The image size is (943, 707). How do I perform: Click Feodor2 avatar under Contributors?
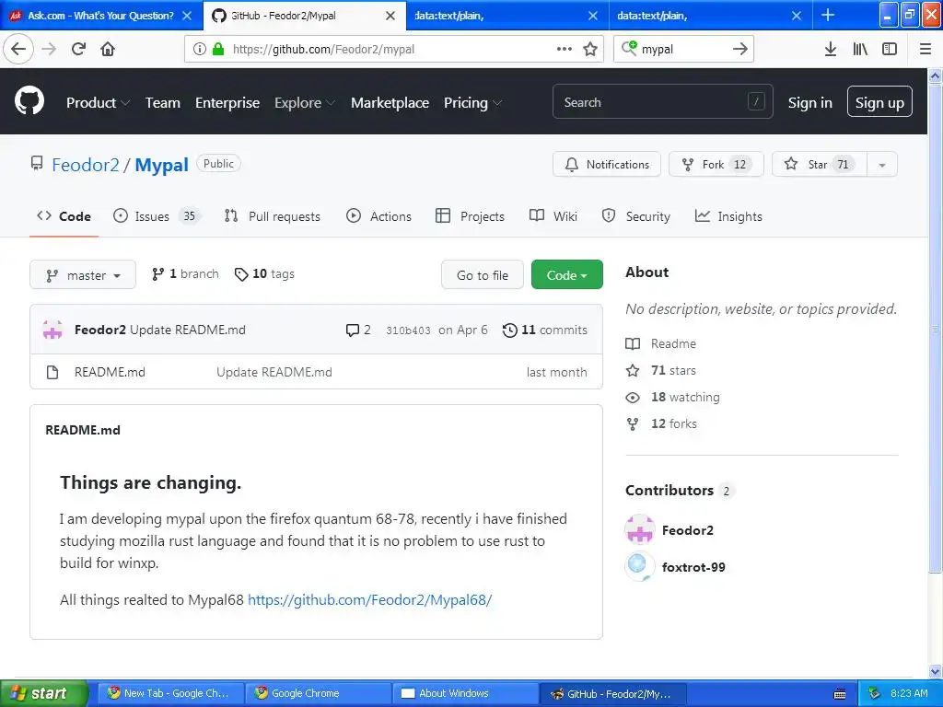coord(639,529)
